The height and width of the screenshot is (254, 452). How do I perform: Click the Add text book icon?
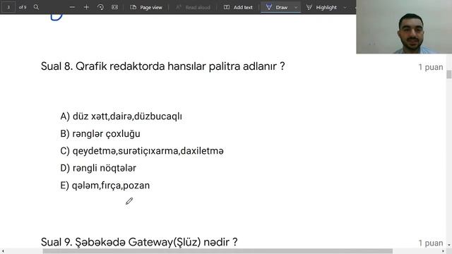(227, 7)
